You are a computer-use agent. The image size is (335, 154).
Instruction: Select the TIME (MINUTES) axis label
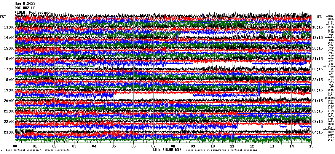pyautogui.click(x=166, y=150)
